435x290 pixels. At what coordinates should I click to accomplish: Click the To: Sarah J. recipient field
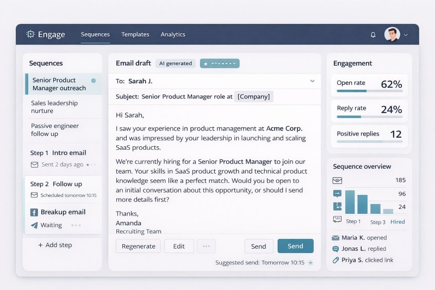[214, 81]
